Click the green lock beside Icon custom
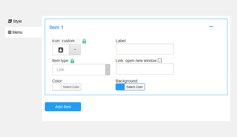 [84, 41]
